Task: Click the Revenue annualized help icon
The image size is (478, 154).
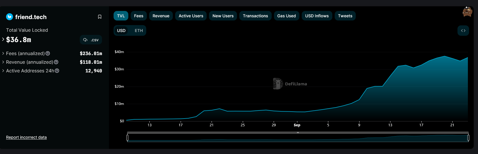Action: [56, 62]
